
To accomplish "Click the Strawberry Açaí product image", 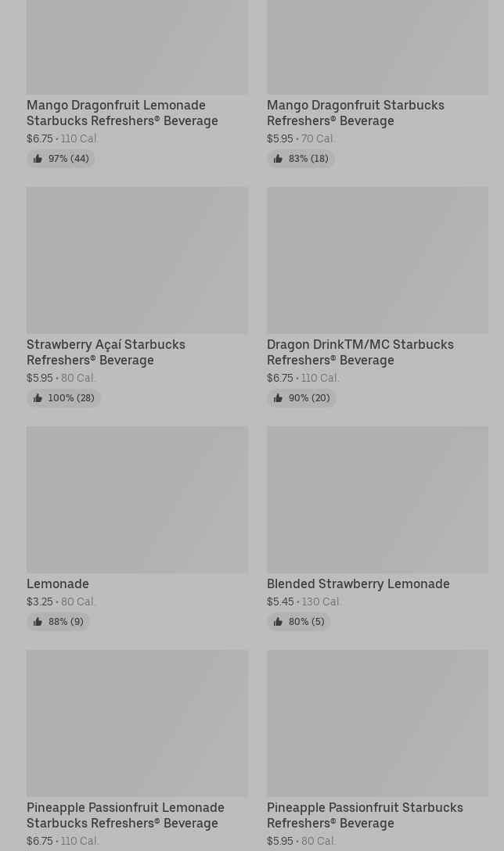I will (x=138, y=260).
